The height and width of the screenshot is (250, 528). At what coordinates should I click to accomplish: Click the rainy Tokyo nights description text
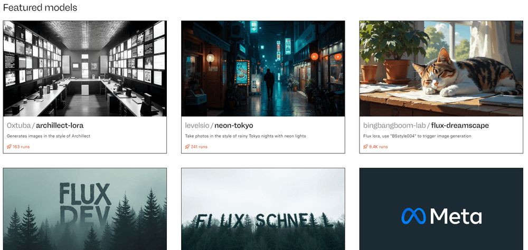pyautogui.click(x=246, y=136)
